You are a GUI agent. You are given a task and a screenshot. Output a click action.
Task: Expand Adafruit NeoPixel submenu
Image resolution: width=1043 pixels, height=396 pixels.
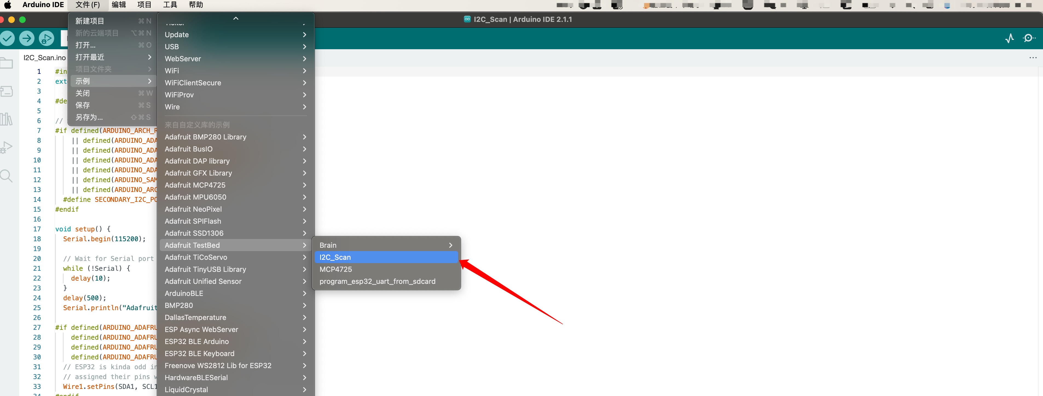(236, 209)
